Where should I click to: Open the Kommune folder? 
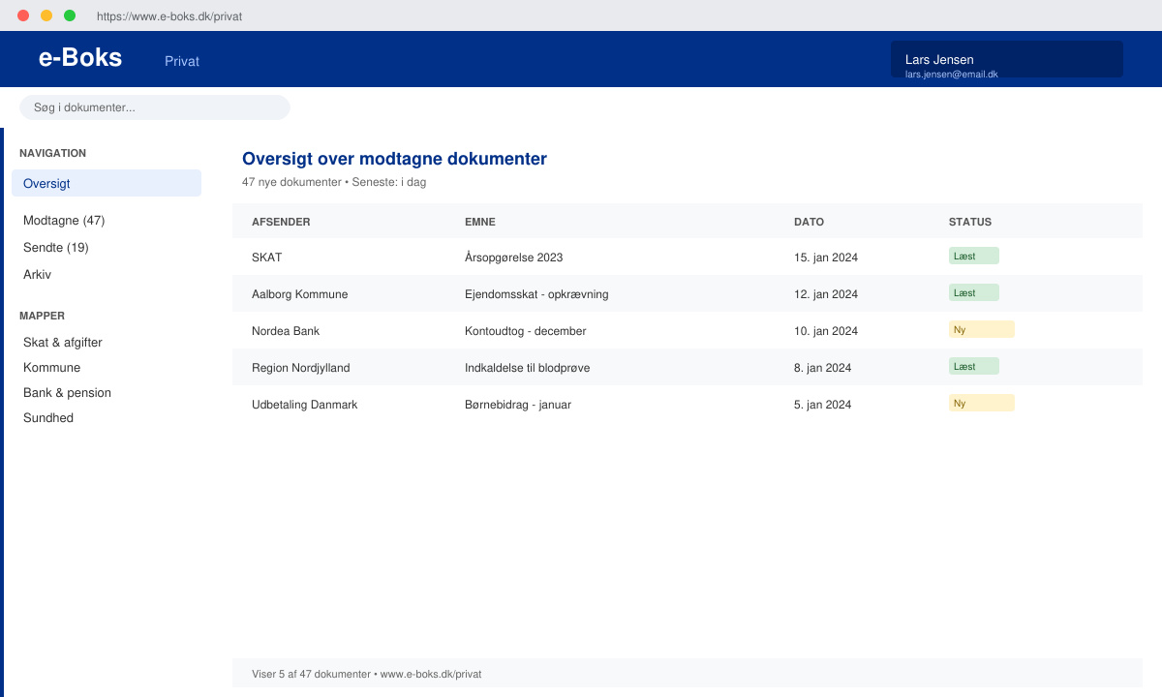(52, 368)
